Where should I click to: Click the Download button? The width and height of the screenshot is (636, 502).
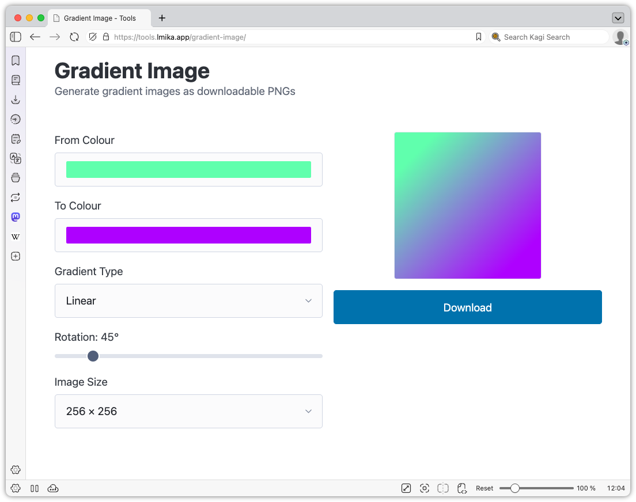(467, 307)
